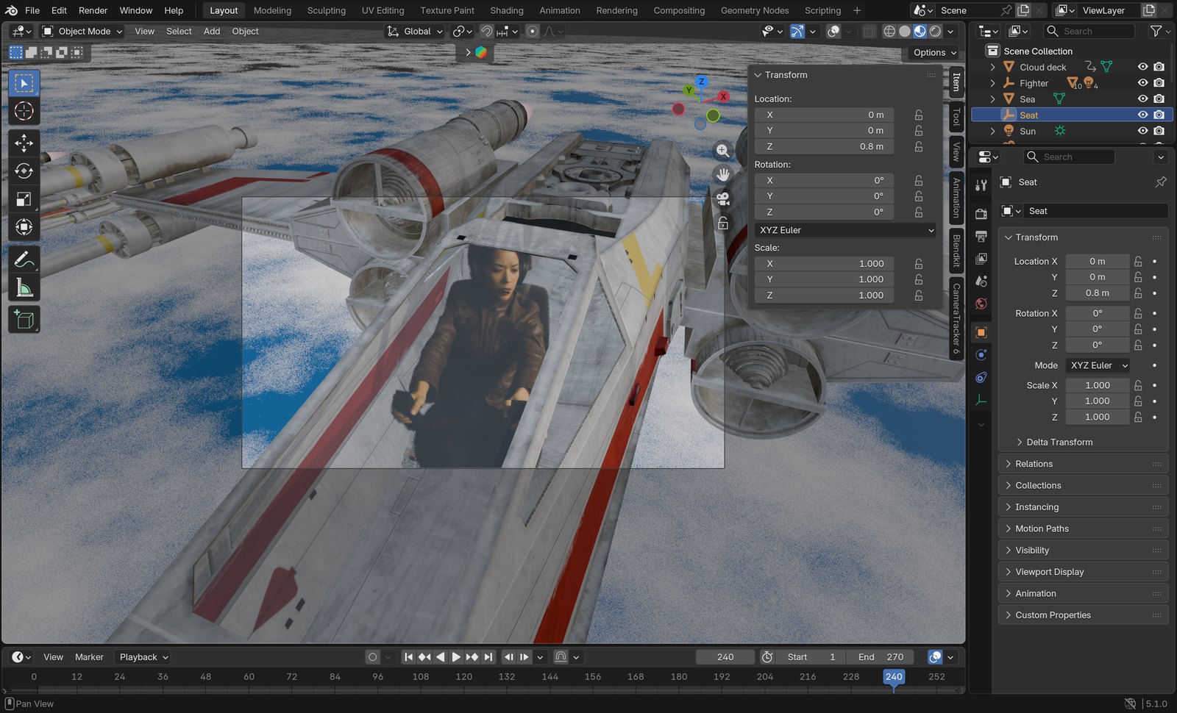Open the Render menu
The image size is (1177, 713).
pyautogui.click(x=93, y=10)
